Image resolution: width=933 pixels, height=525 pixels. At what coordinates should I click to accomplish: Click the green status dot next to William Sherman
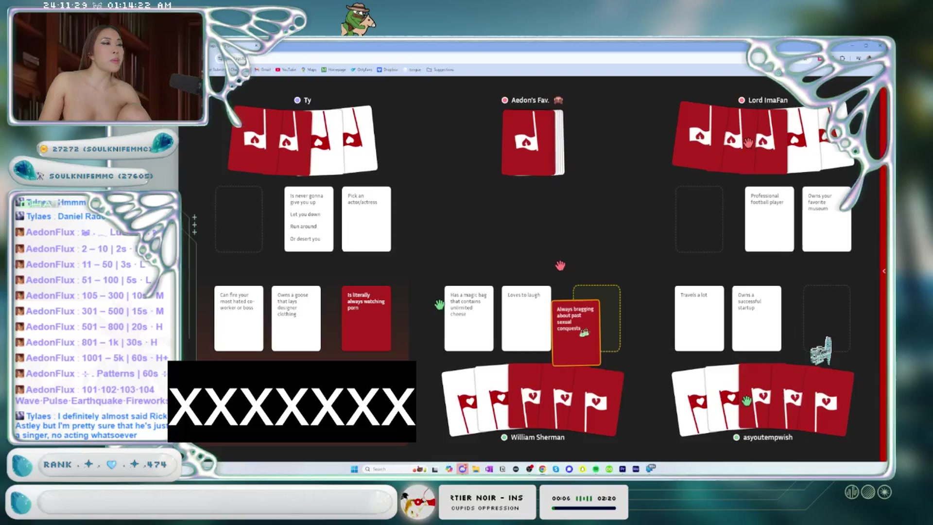click(x=504, y=437)
